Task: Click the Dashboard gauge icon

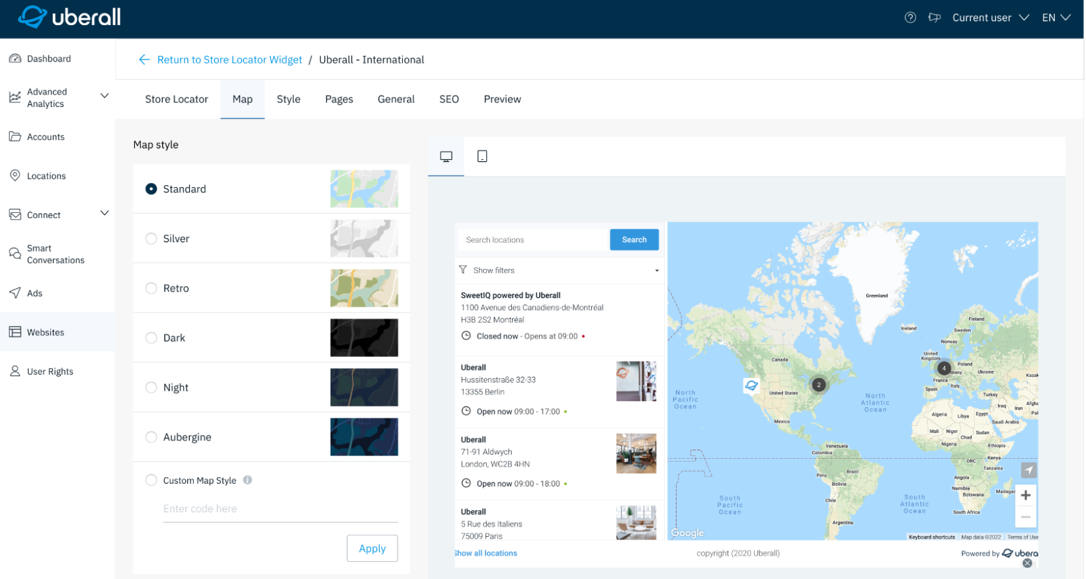Action: [15, 59]
